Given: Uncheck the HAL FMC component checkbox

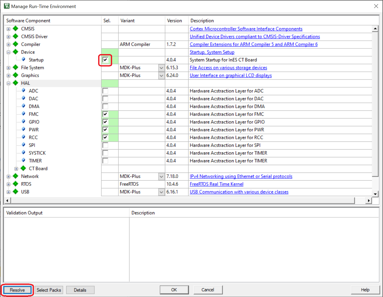Looking at the screenshot, I should (x=105, y=114).
